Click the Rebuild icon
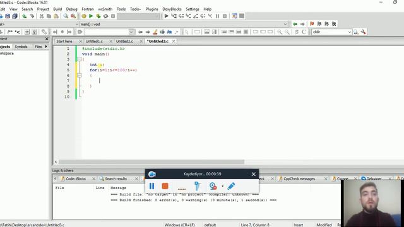This screenshot has height=227, width=404. (x=105, y=16)
